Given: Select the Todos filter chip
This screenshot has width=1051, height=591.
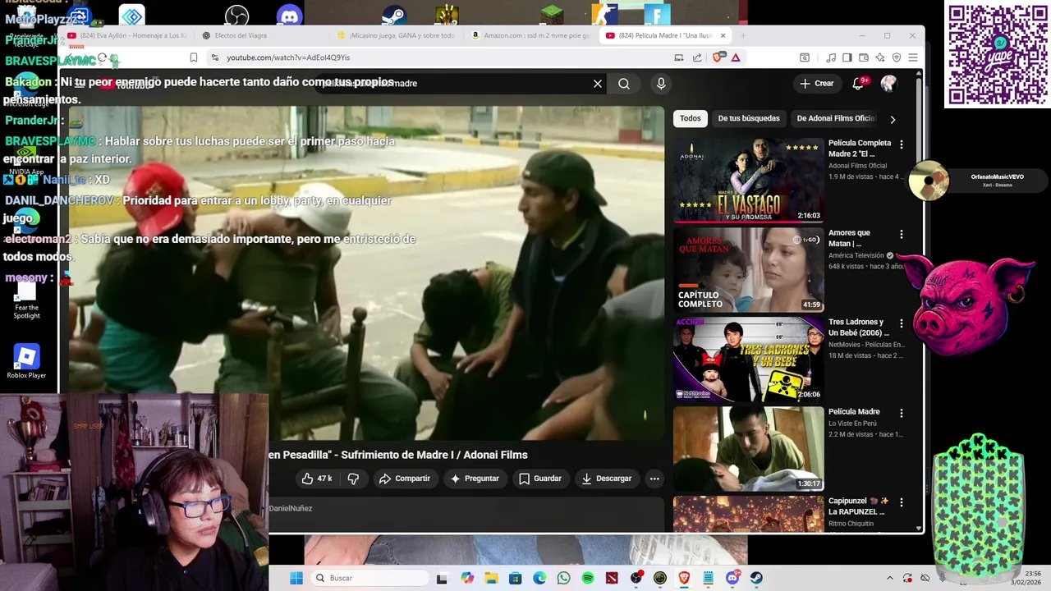Looking at the screenshot, I should pos(691,118).
